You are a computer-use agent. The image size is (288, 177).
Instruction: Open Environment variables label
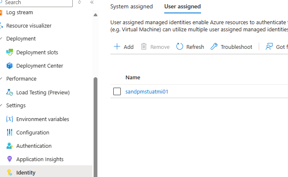pos(43,119)
